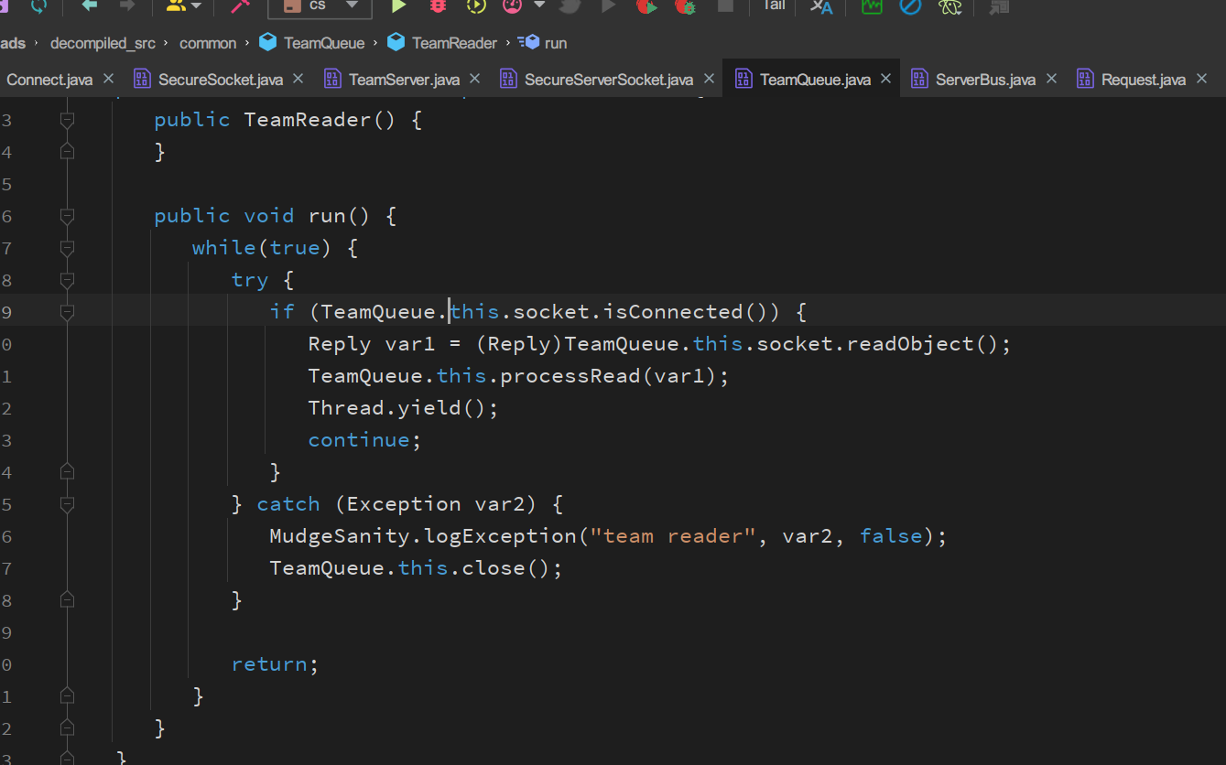
Task: Open the translate icon in toolbar
Action: pos(821,6)
